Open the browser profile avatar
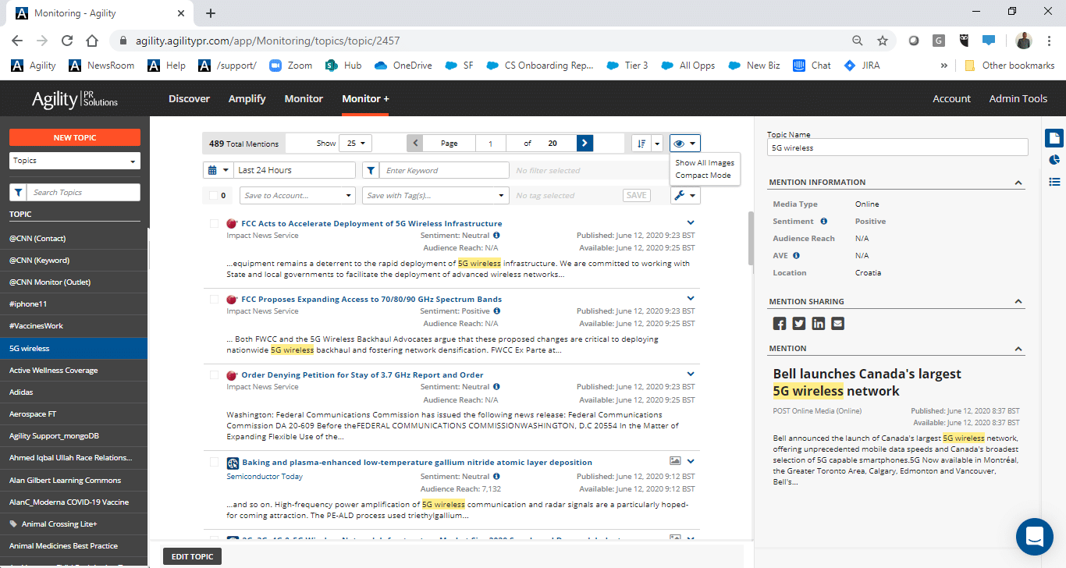The width and height of the screenshot is (1066, 568). coord(1024,41)
